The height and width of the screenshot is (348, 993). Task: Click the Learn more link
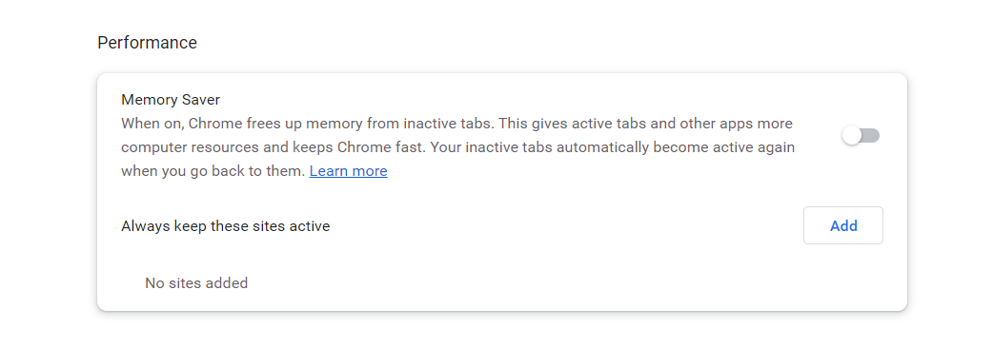tap(348, 171)
